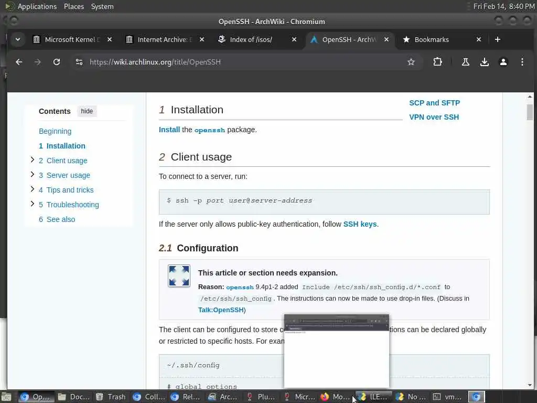The height and width of the screenshot is (403, 537).
Task: Close the Internet Archive tab
Action: (202, 39)
